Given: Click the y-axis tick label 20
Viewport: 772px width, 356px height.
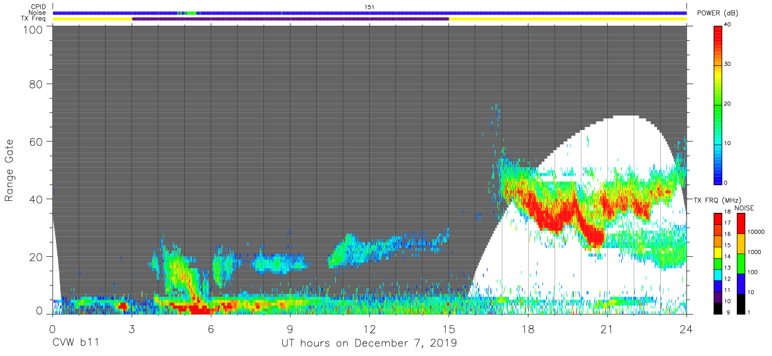Looking at the screenshot, I should [35, 257].
